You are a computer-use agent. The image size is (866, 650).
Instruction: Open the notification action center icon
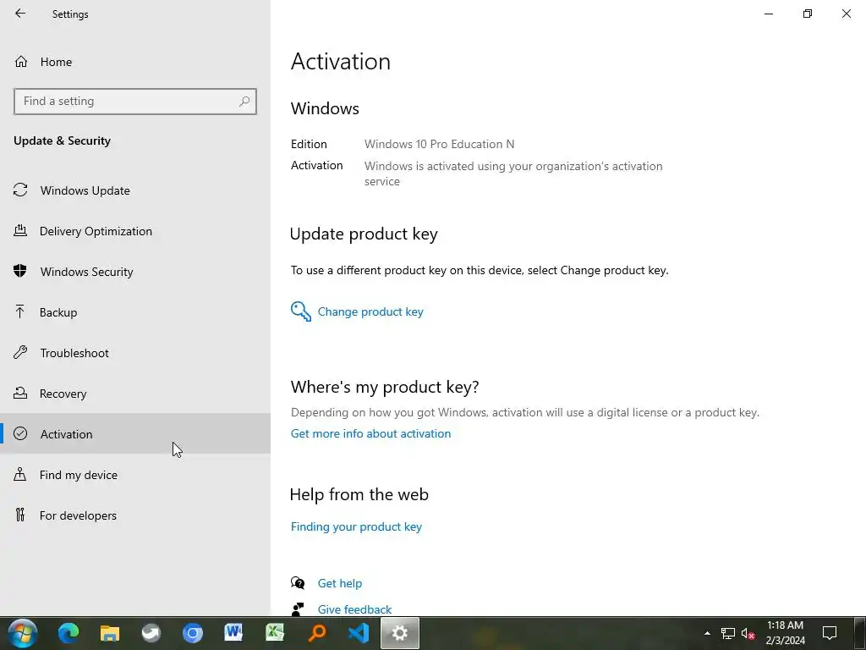tap(830, 633)
